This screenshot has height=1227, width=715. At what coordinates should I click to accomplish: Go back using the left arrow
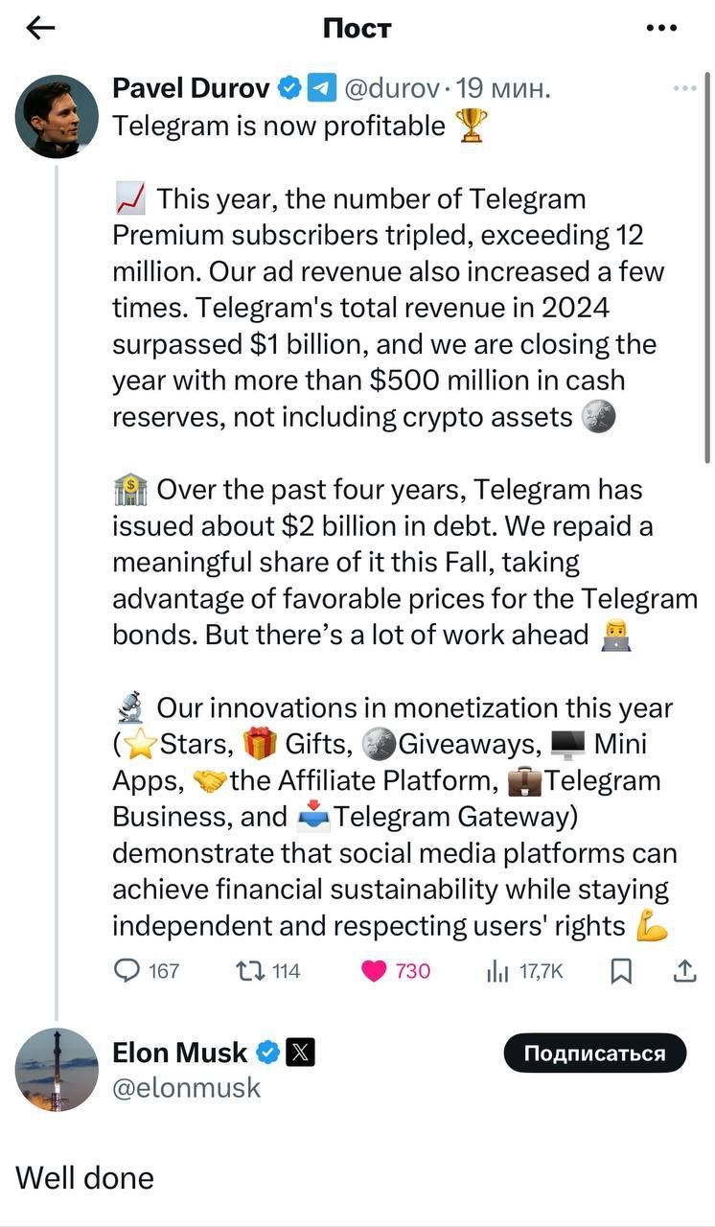pyautogui.click(x=40, y=29)
